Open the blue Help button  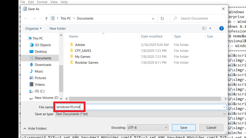[x=221, y=28]
